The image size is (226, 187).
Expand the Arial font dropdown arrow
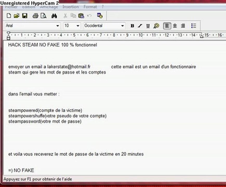[x=58, y=26]
